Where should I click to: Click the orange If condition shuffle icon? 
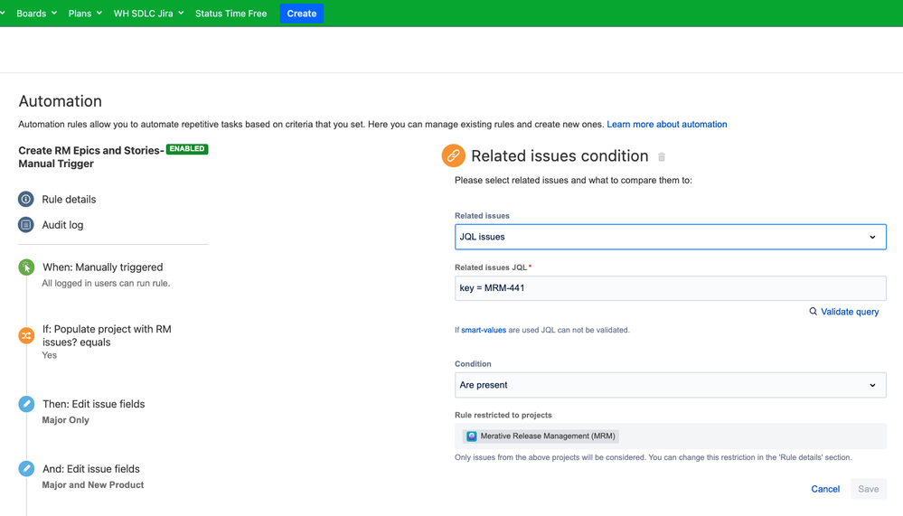click(26, 335)
